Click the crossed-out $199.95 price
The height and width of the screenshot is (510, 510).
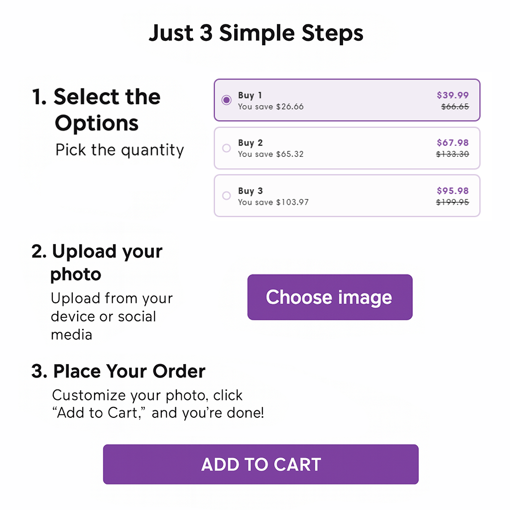pyautogui.click(x=452, y=202)
